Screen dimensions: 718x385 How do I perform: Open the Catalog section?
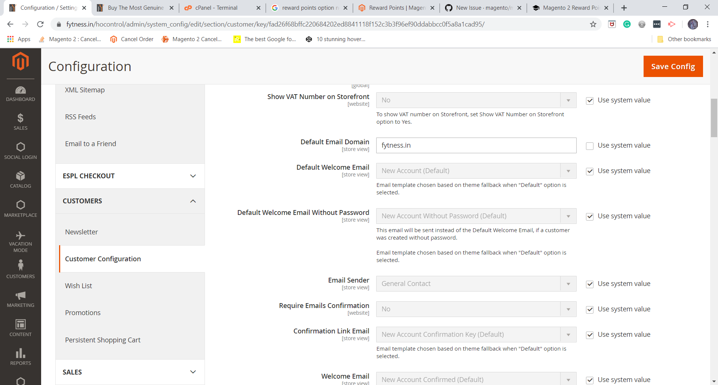coord(21,179)
